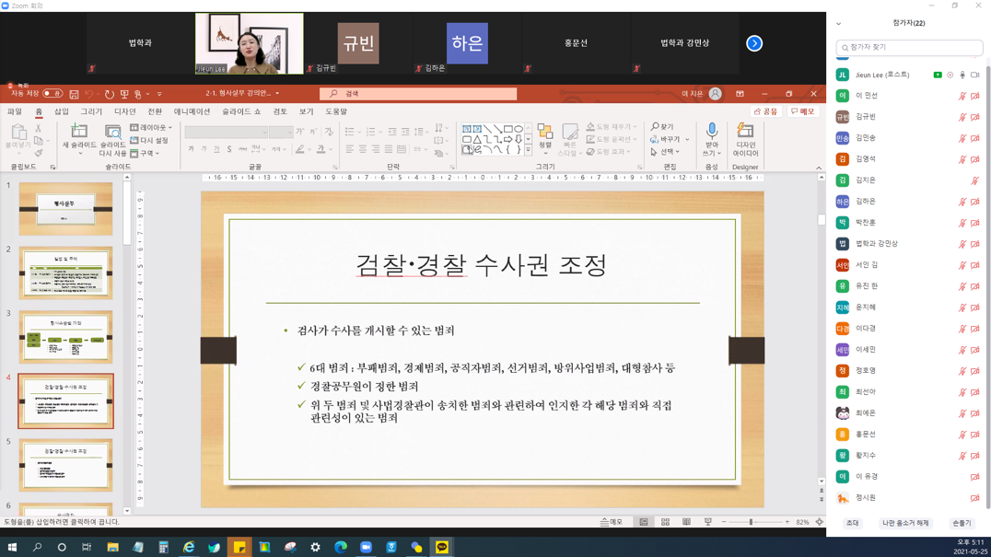This screenshot has height=557, width=991.
Task: Open the file name dropdown in title bar
Action: pos(277,94)
